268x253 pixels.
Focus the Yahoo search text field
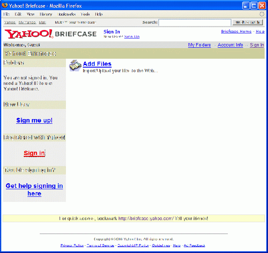click(195, 22)
